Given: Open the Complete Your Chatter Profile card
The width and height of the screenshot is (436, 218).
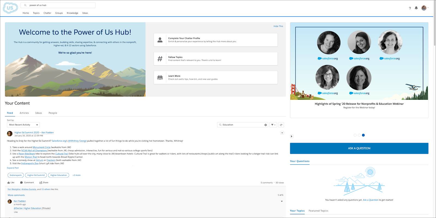Looking at the screenshot, I should pos(216,40).
